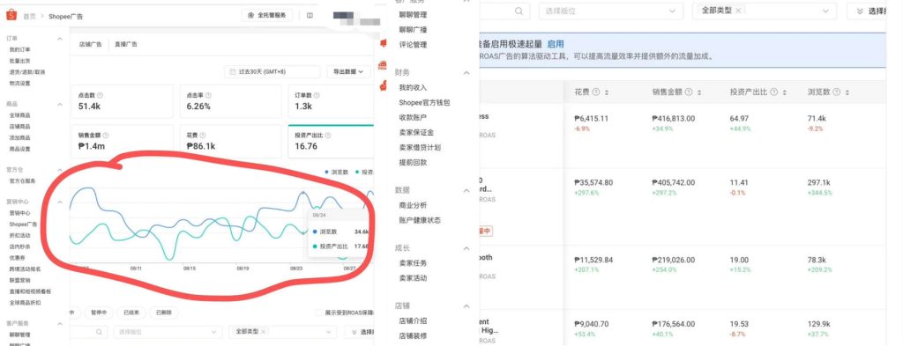This screenshot has height=346, width=903.
Task: Toggle the 点击率 metric card
Action: (230, 102)
